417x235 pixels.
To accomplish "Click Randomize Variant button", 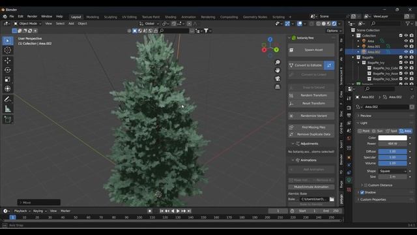I will point(311,116).
